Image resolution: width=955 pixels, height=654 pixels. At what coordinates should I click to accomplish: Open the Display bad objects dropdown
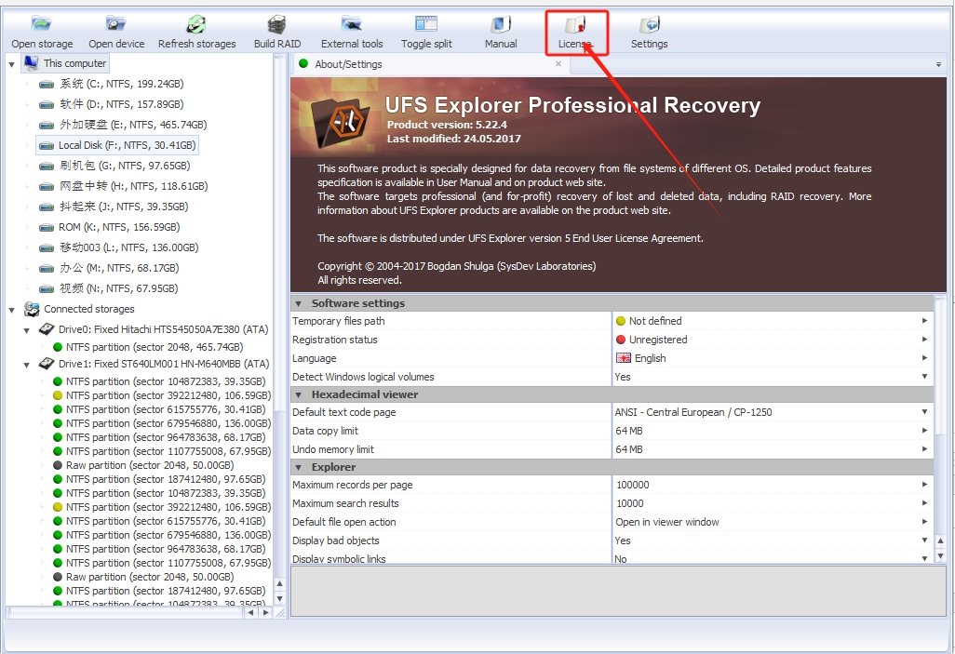(924, 541)
